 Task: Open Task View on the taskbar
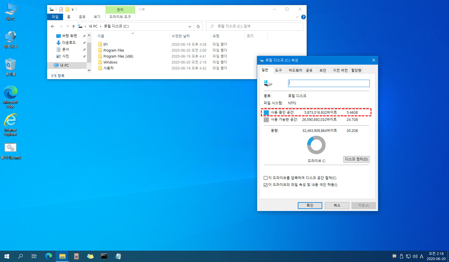tap(34, 256)
